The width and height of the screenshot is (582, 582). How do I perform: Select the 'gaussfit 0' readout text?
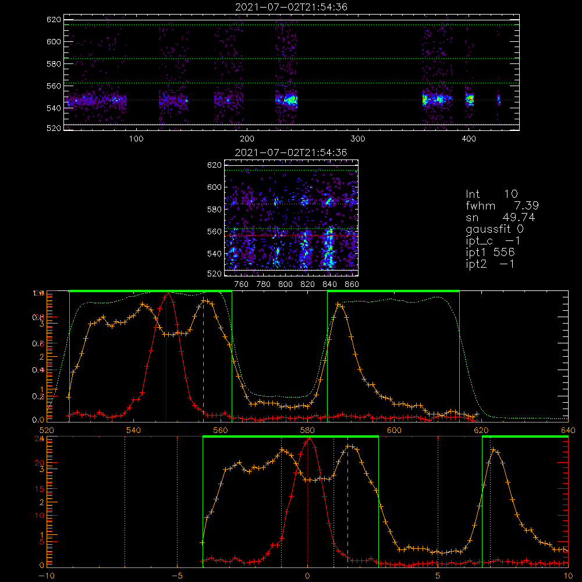pyautogui.click(x=494, y=229)
